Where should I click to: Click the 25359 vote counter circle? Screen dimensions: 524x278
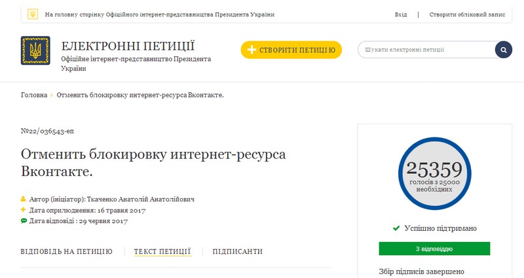coord(434,173)
